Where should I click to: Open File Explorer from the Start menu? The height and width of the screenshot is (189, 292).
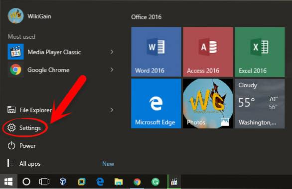(29, 110)
